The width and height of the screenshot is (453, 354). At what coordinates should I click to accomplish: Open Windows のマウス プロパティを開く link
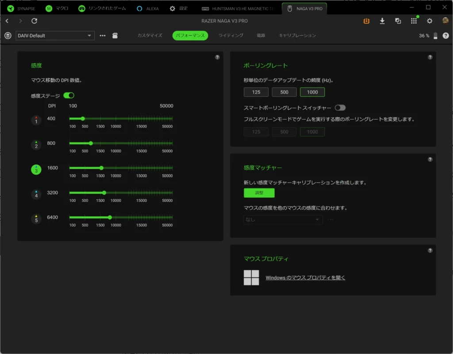click(x=305, y=278)
